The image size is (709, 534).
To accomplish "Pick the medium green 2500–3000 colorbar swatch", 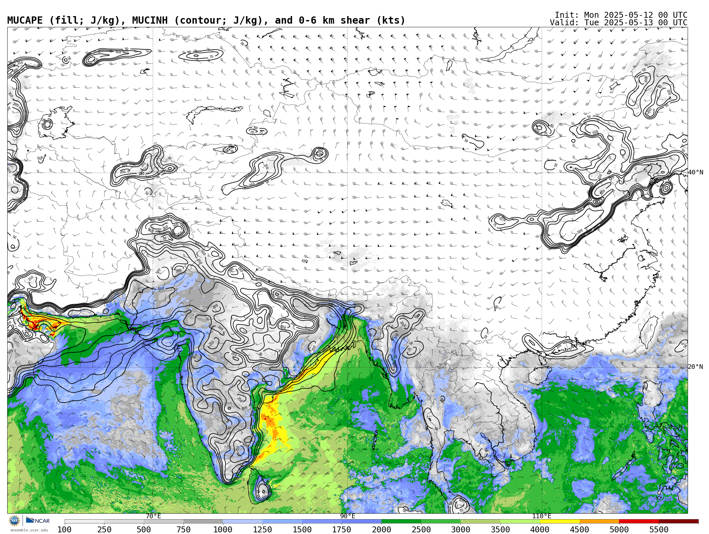I will [441, 522].
